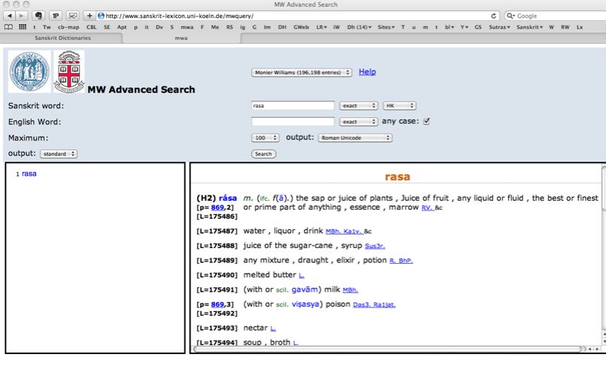
Task: Open the gavām Sanskrit word link
Action: coord(305,289)
